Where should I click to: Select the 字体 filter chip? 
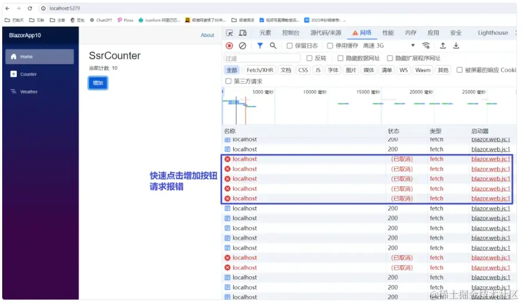pyautogui.click(x=333, y=70)
